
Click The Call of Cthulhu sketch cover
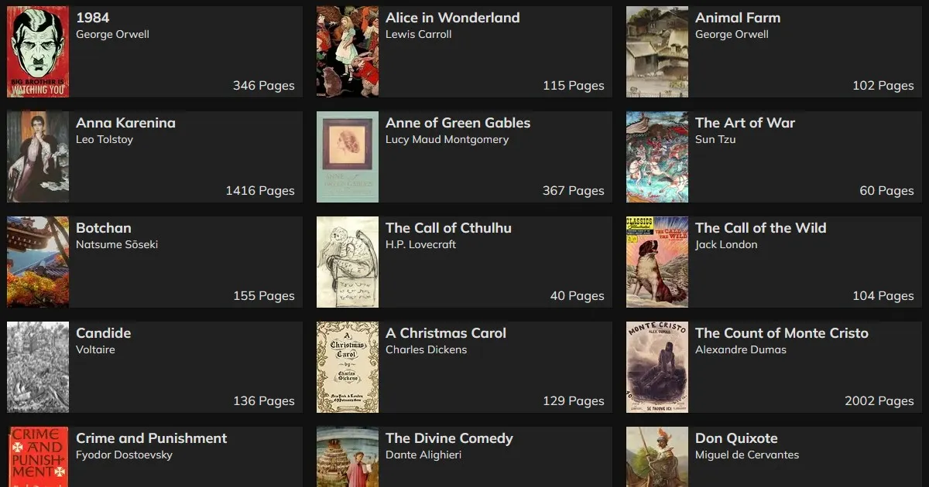point(348,262)
